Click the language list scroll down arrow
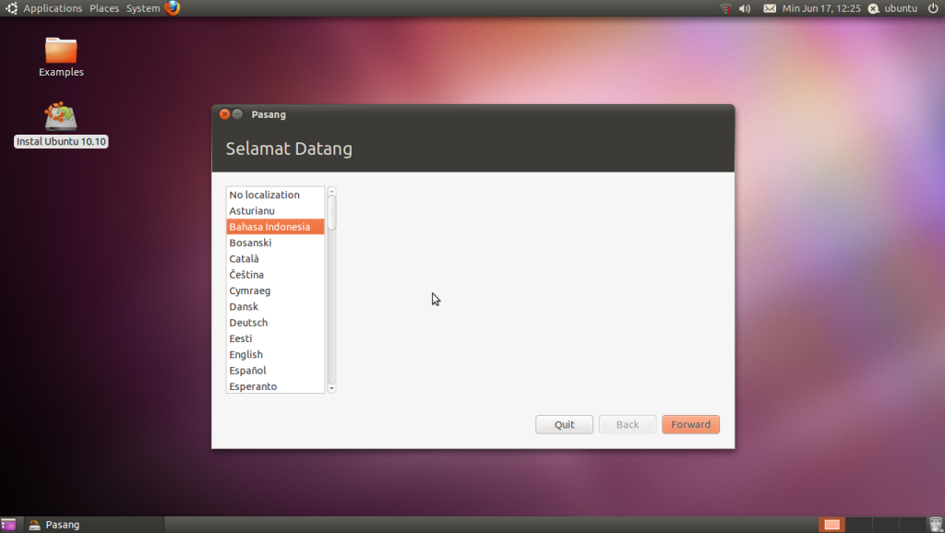The width and height of the screenshot is (945, 533). click(331, 389)
